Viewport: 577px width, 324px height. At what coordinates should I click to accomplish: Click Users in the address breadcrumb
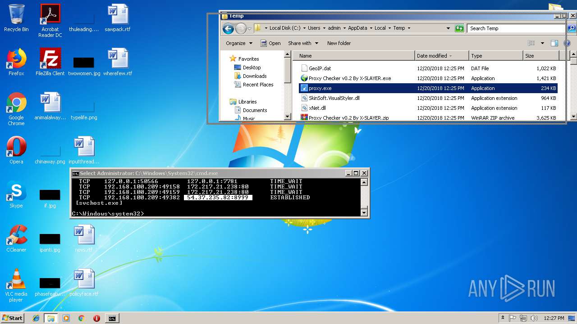tap(314, 28)
